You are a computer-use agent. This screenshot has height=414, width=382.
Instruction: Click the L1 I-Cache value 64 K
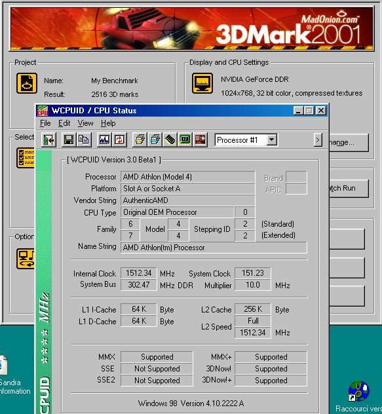pos(139,309)
